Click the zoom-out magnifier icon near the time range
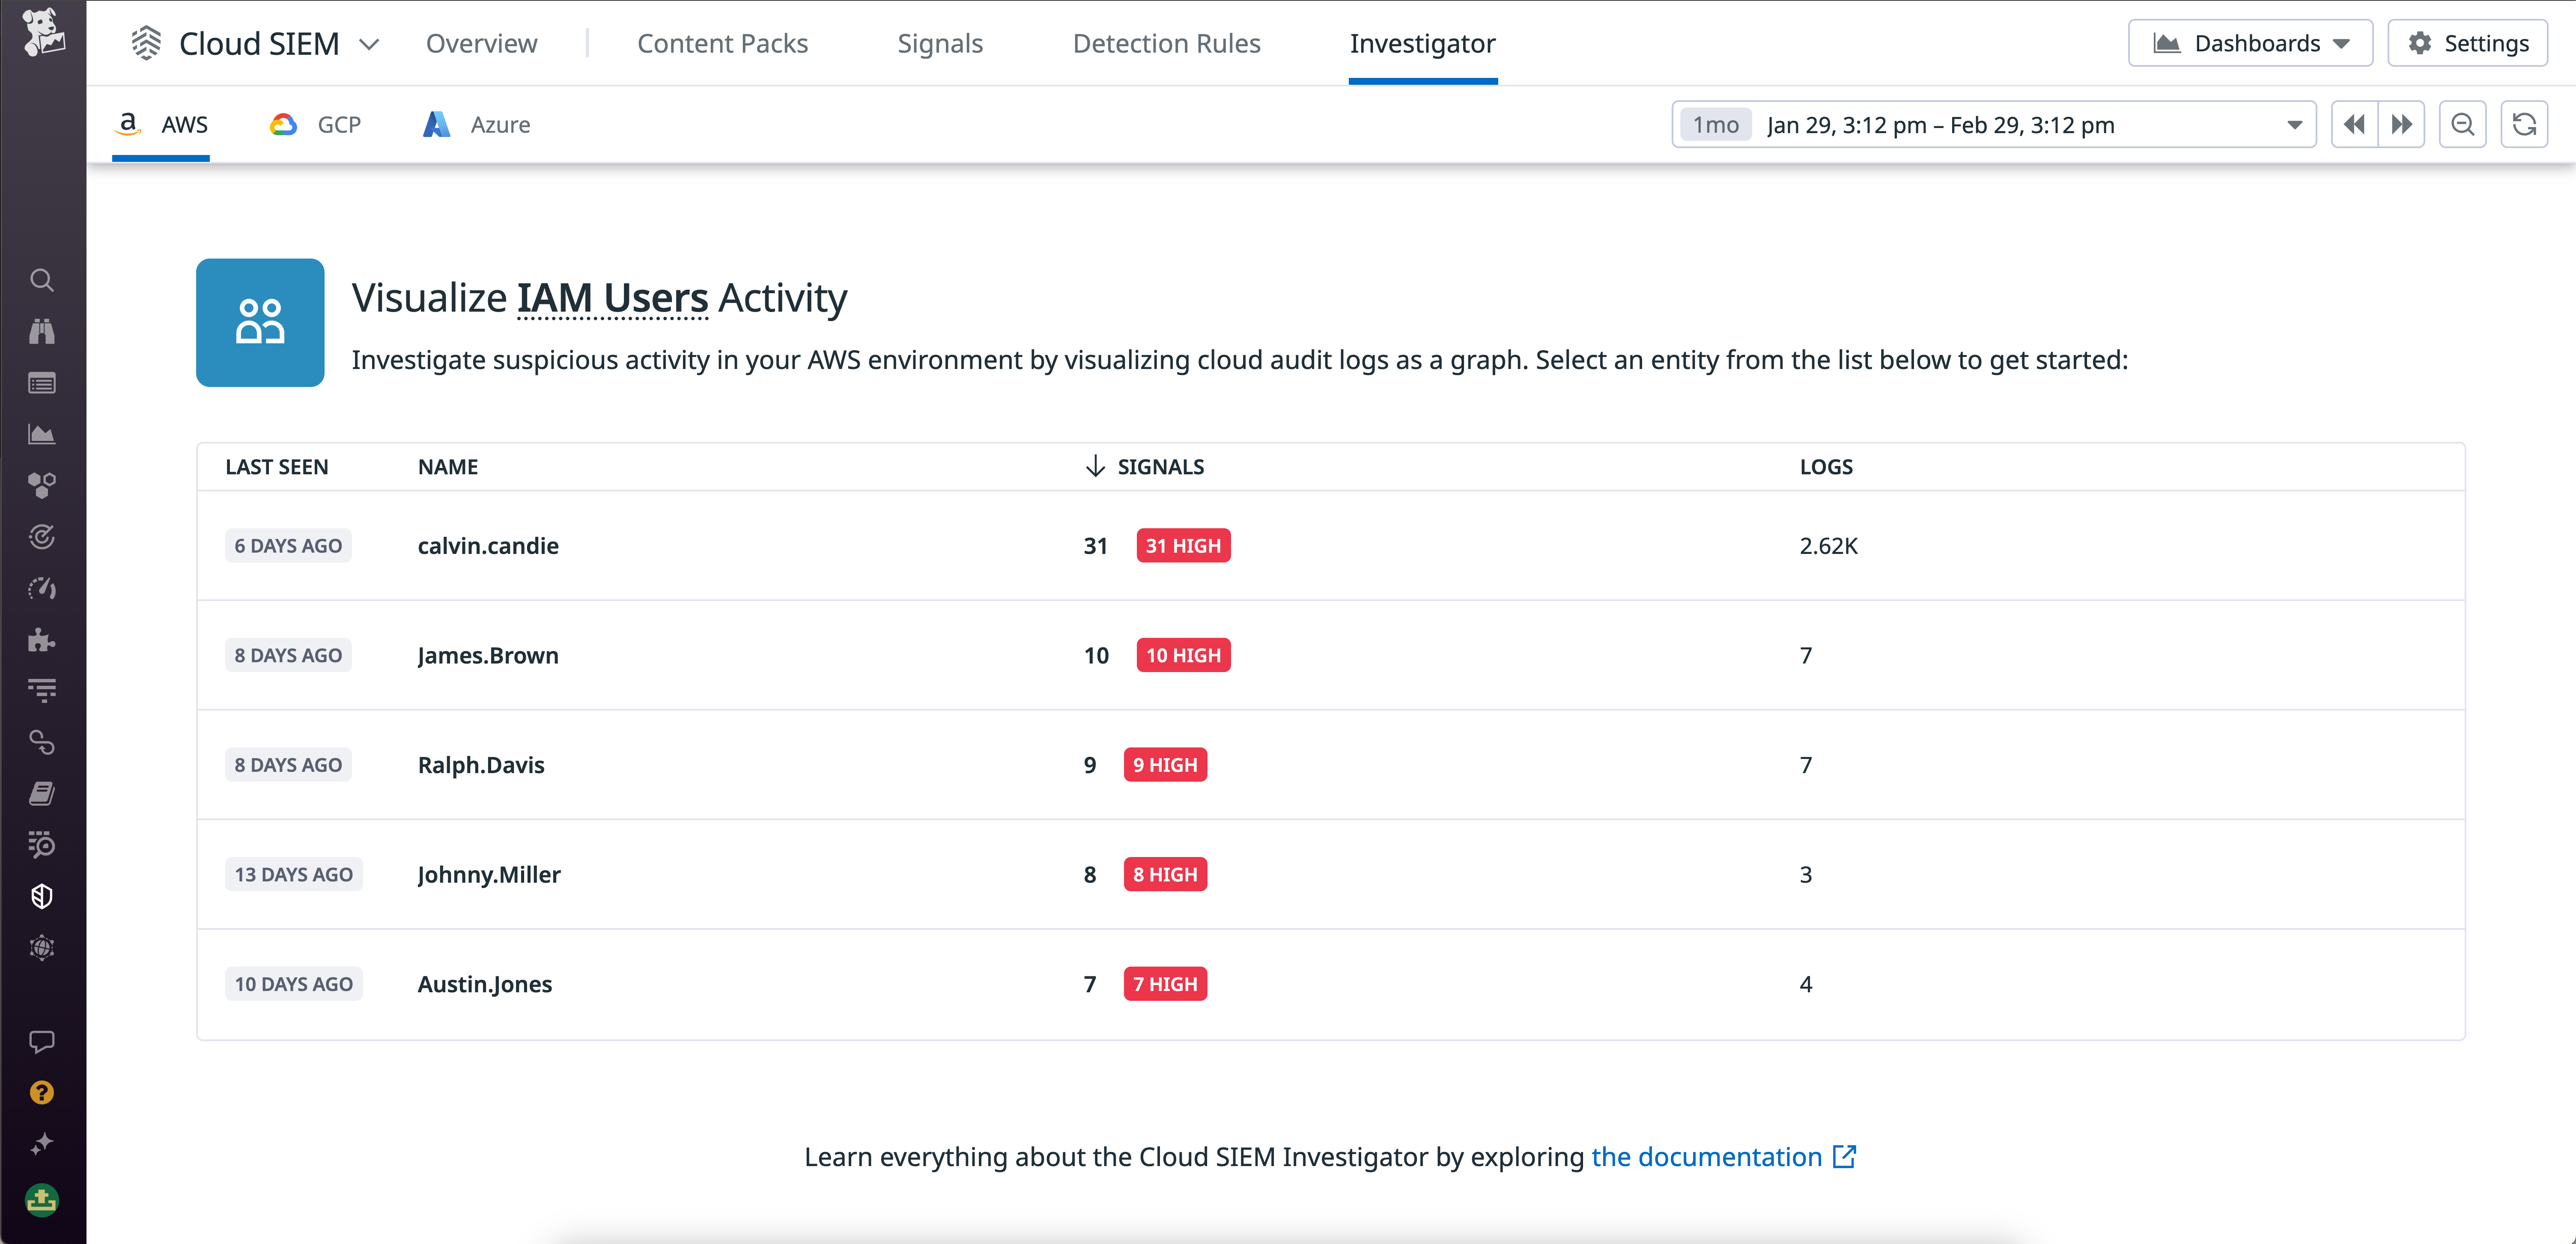 2463,124
